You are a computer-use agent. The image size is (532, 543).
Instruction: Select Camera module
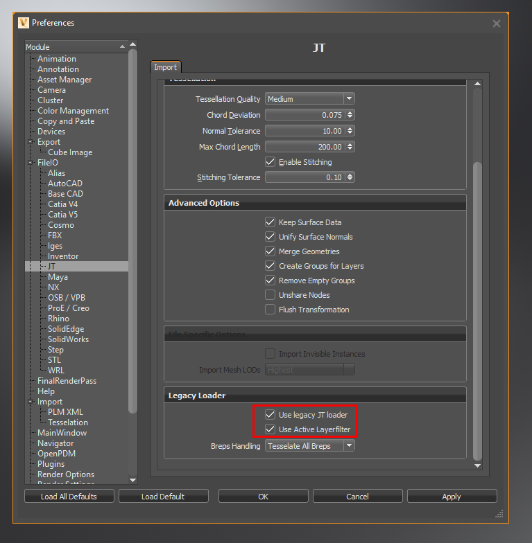(51, 90)
